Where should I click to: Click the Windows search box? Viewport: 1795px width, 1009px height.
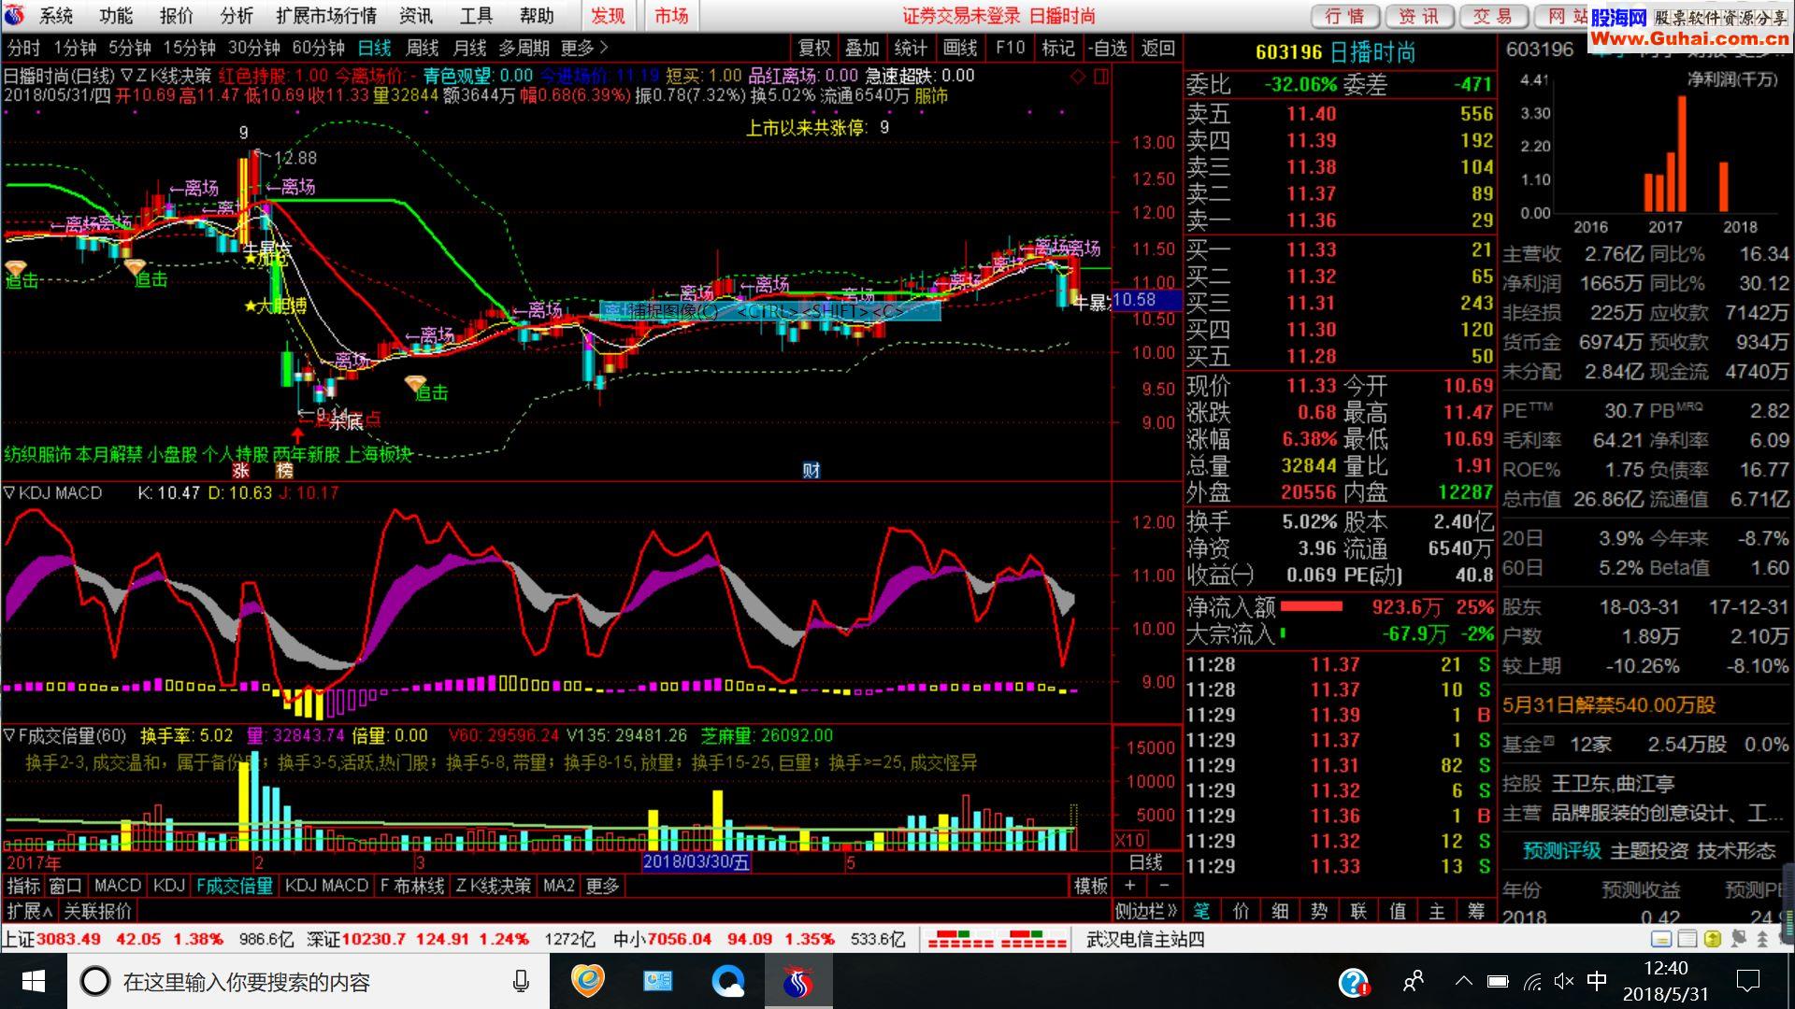(247, 982)
